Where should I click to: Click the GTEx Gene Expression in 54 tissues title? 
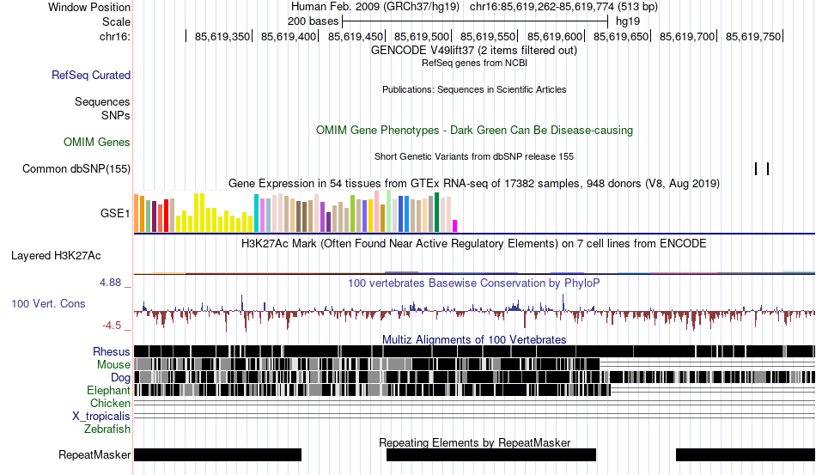tap(474, 183)
